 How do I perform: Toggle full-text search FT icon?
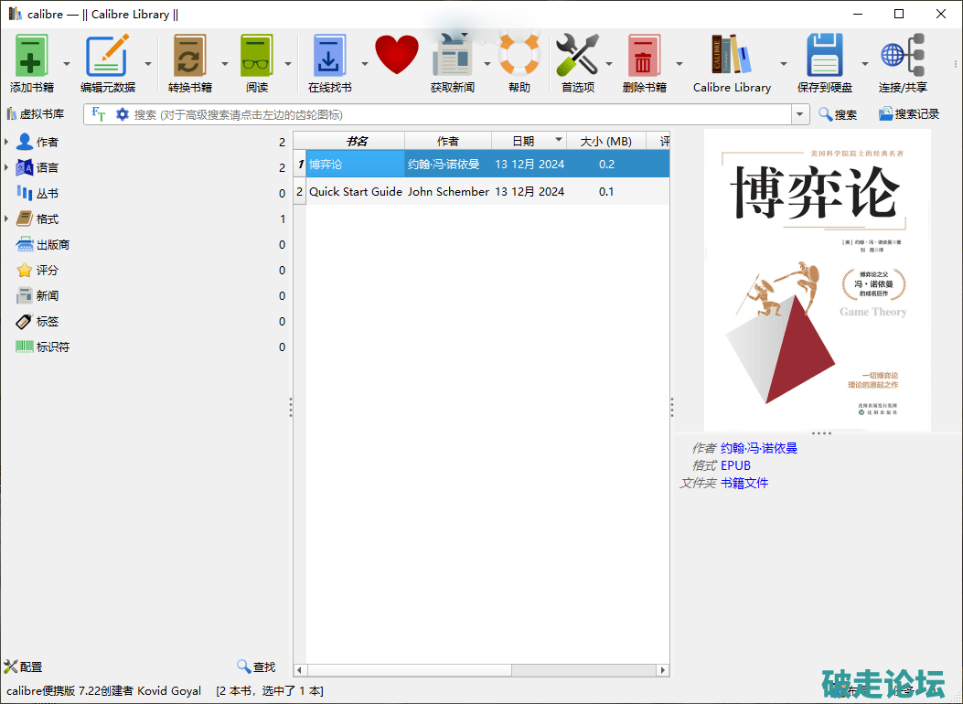tap(99, 114)
